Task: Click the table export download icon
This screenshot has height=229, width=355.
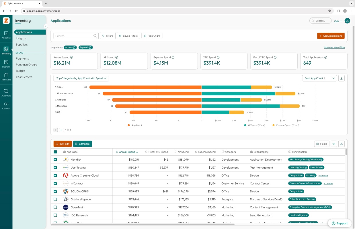Action: [x=341, y=144]
